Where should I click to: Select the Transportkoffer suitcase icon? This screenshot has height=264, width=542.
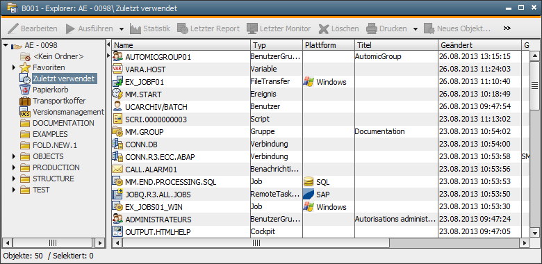click(25, 101)
